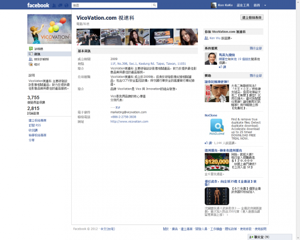
Task: Click the 3,755 likes count
Action: (33, 97)
